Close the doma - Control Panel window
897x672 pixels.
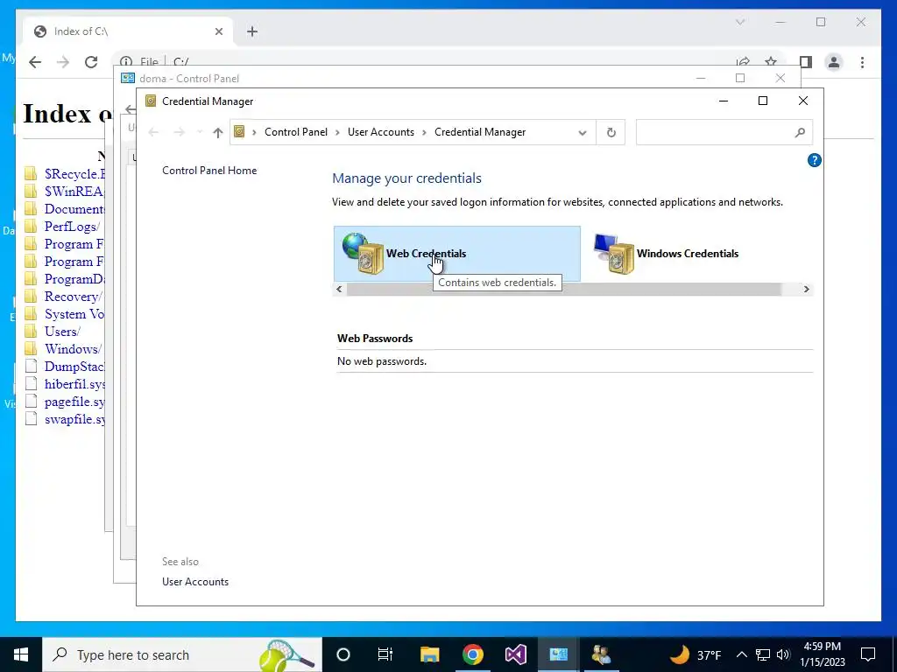tap(780, 78)
